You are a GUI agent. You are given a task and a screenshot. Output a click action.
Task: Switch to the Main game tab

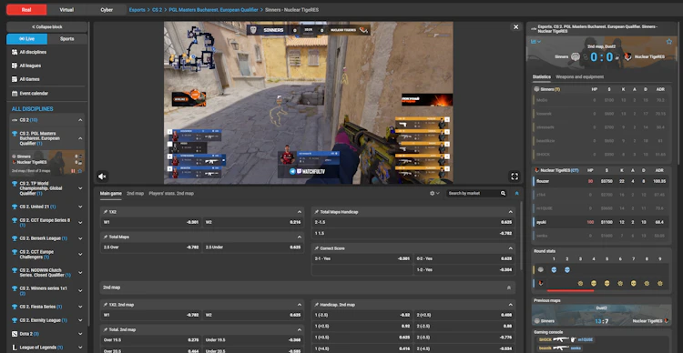pyautogui.click(x=110, y=193)
